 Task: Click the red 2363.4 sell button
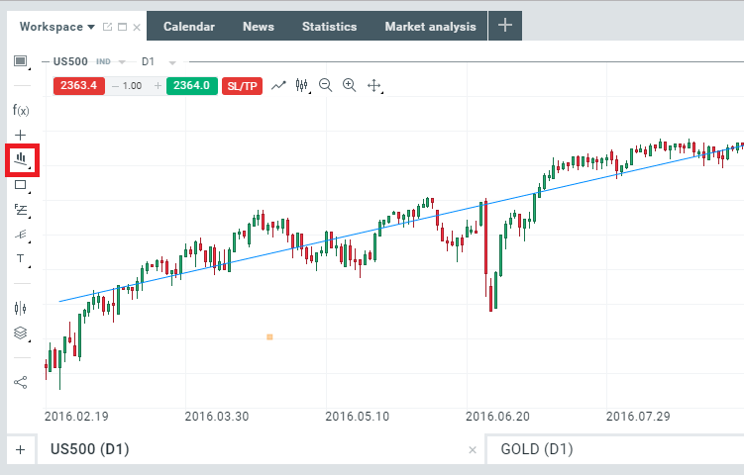tap(78, 86)
